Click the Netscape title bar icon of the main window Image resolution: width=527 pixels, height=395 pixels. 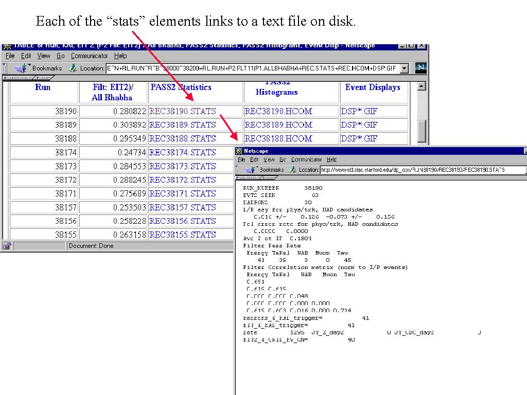click(7, 46)
